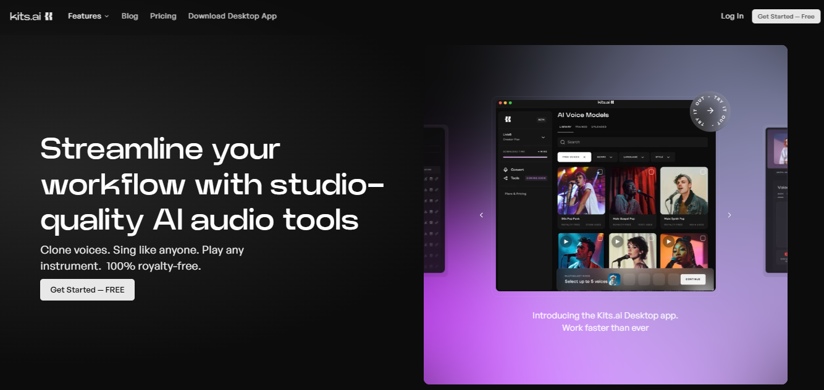Viewport: 824px width, 390px height.
Task: Click the Log In link
Action: point(732,16)
